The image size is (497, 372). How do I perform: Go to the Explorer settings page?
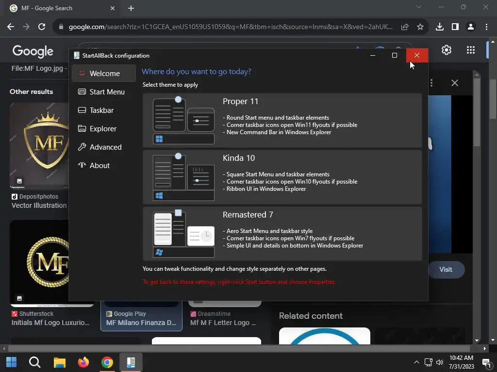click(x=104, y=128)
